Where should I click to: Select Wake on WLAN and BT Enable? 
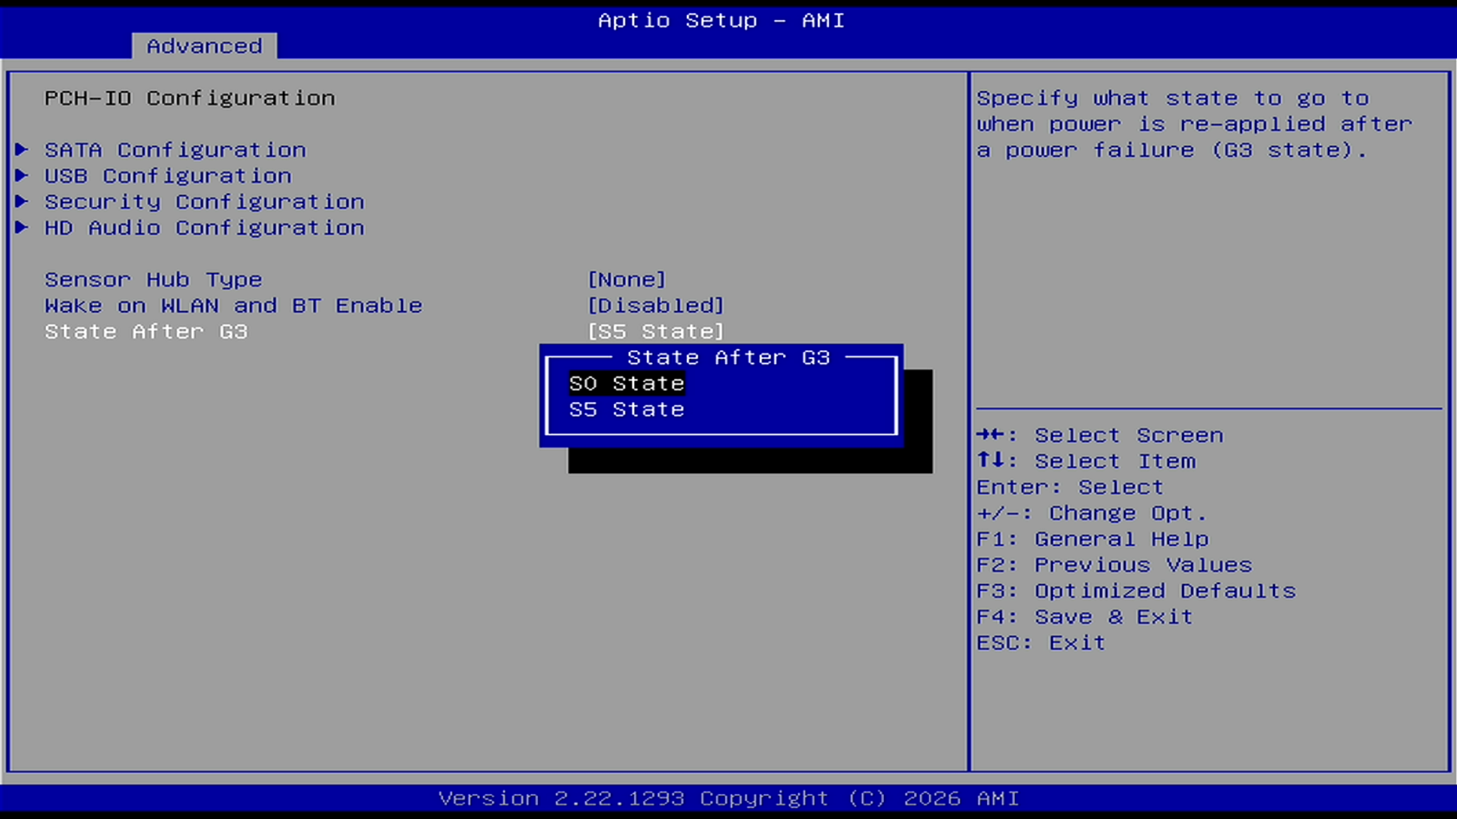point(233,306)
